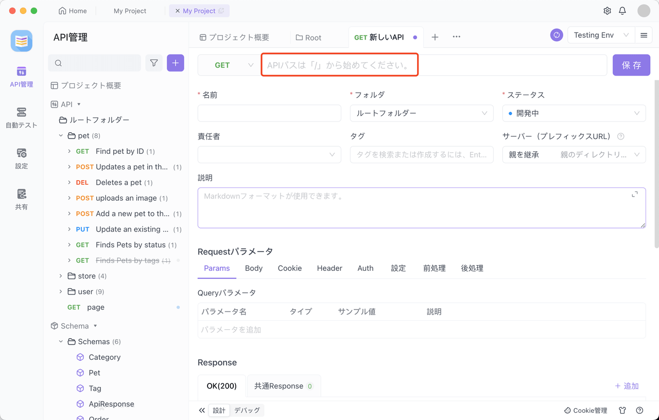Collapse the sidebar with double chevron
Screen dimensions: 659x420
(x=202, y=410)
